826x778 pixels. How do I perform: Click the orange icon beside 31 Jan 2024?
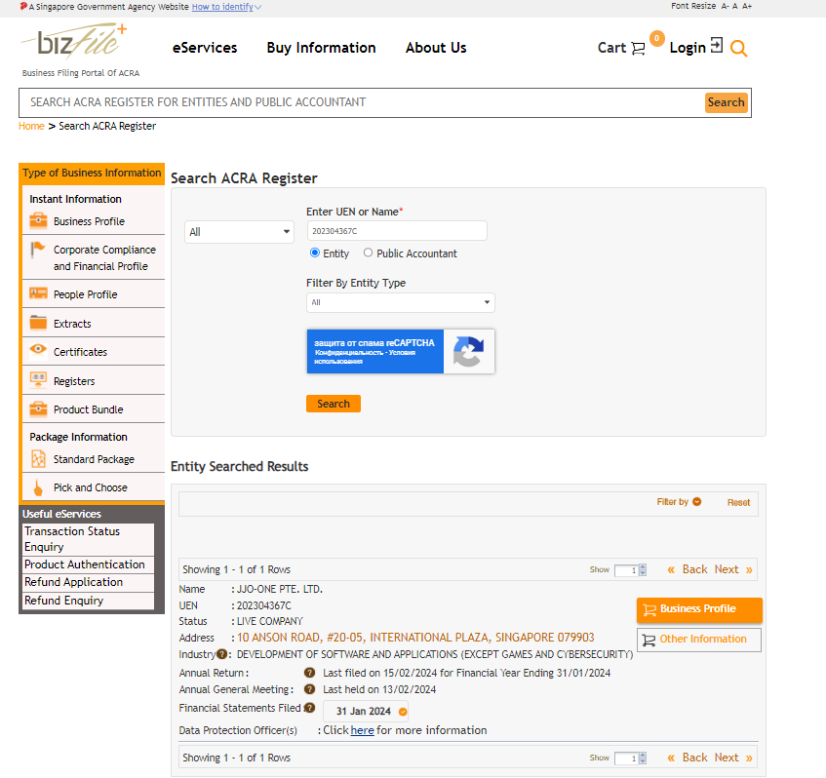click(403, 712)
